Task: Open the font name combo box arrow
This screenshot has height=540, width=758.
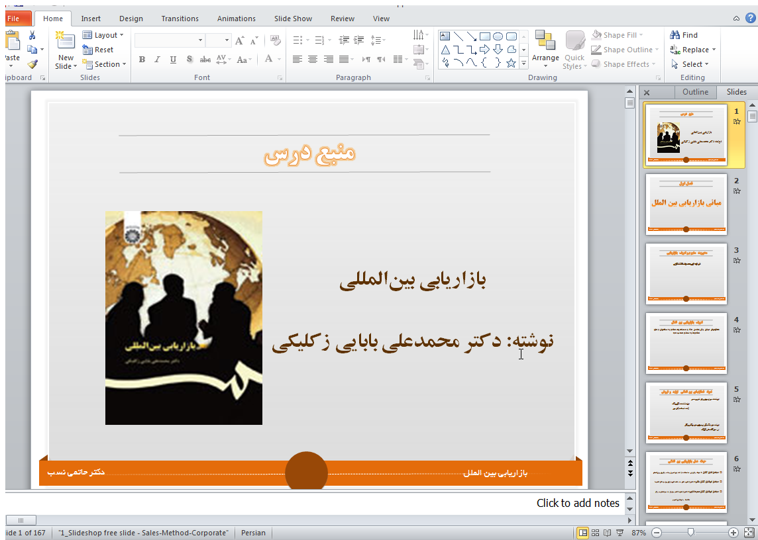Action: point(200,40)
